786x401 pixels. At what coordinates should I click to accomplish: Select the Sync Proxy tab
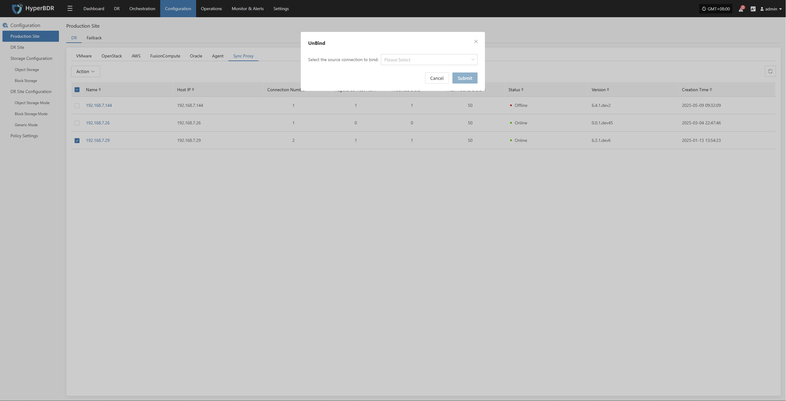pyautogui.click(x=243, y=56)
